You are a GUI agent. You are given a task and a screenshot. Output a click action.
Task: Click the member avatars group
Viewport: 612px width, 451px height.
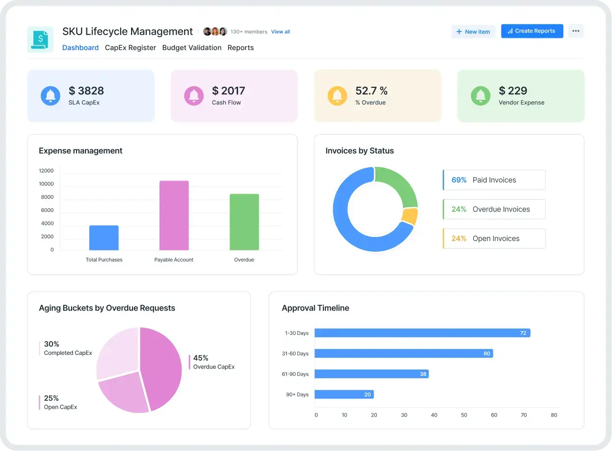coord(215,31)
